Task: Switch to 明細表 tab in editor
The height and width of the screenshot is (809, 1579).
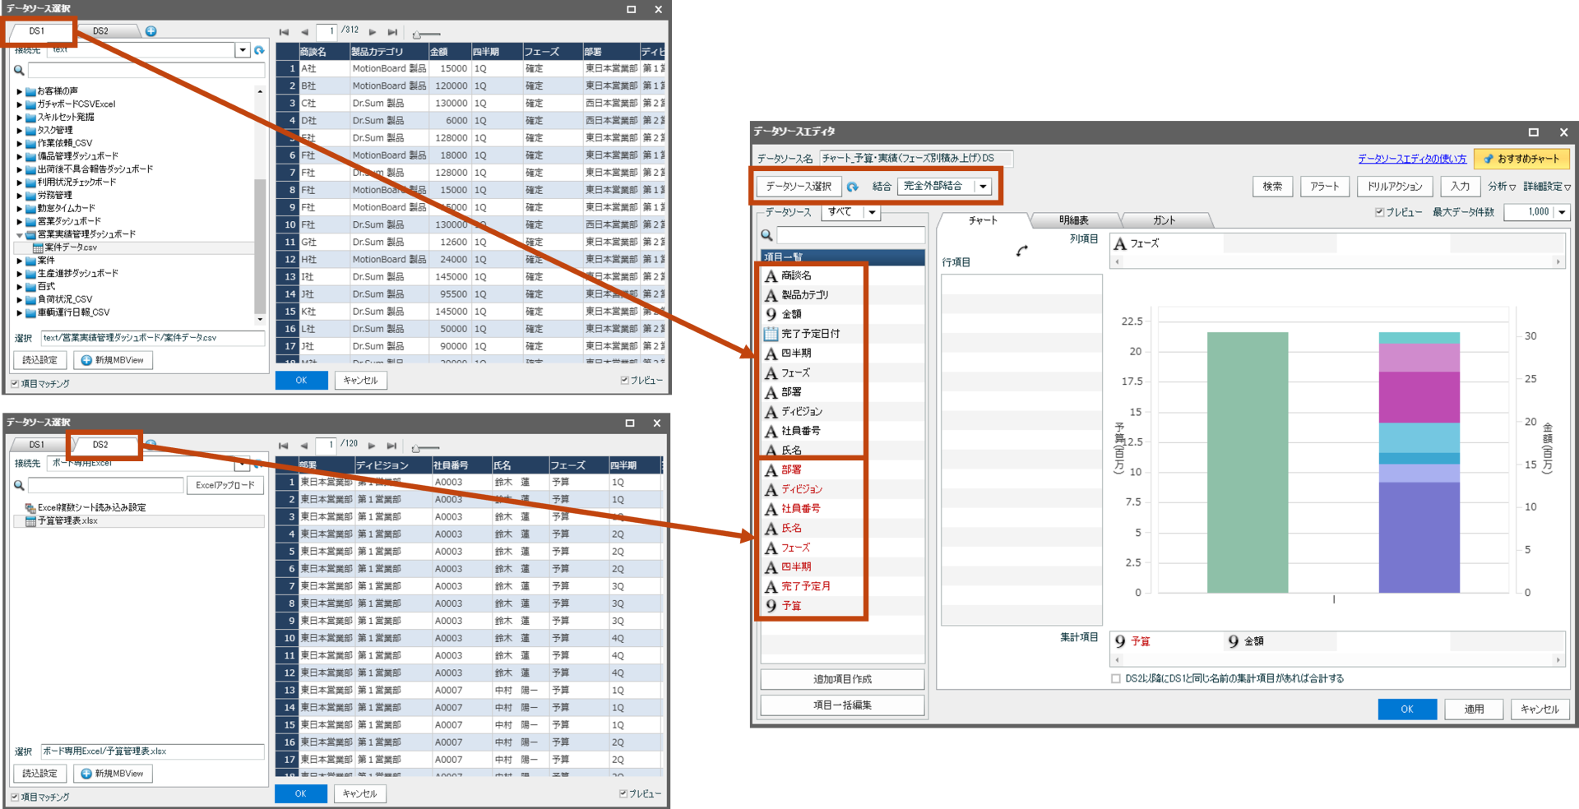Action: click(1074, 220)
